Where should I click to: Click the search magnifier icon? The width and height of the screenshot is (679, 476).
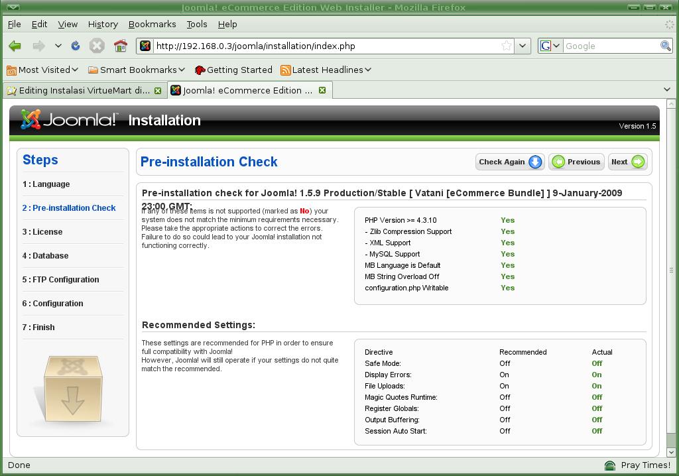coord(665,46)
